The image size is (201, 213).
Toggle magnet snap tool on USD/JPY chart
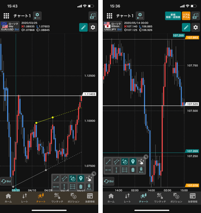click(x=125, y=162)
